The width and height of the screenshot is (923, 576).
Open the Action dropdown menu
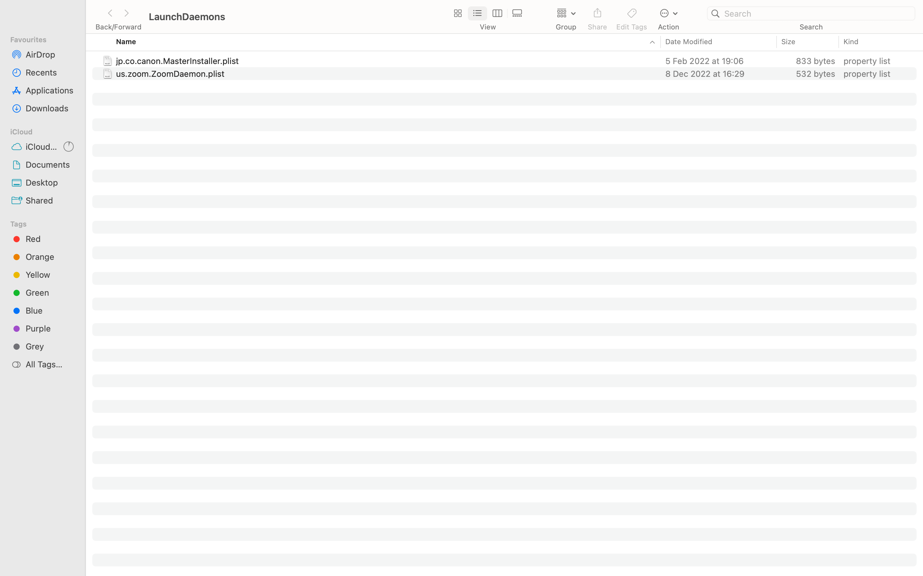pos(668,13)
